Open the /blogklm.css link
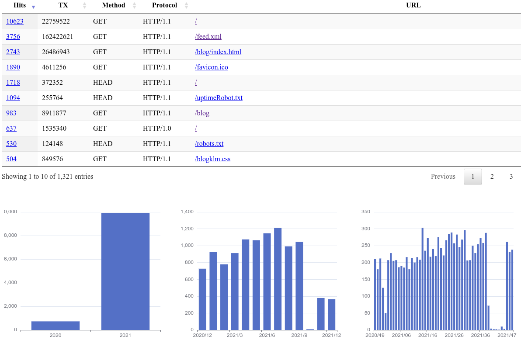 pyautogui.click(x=212, y=159)
